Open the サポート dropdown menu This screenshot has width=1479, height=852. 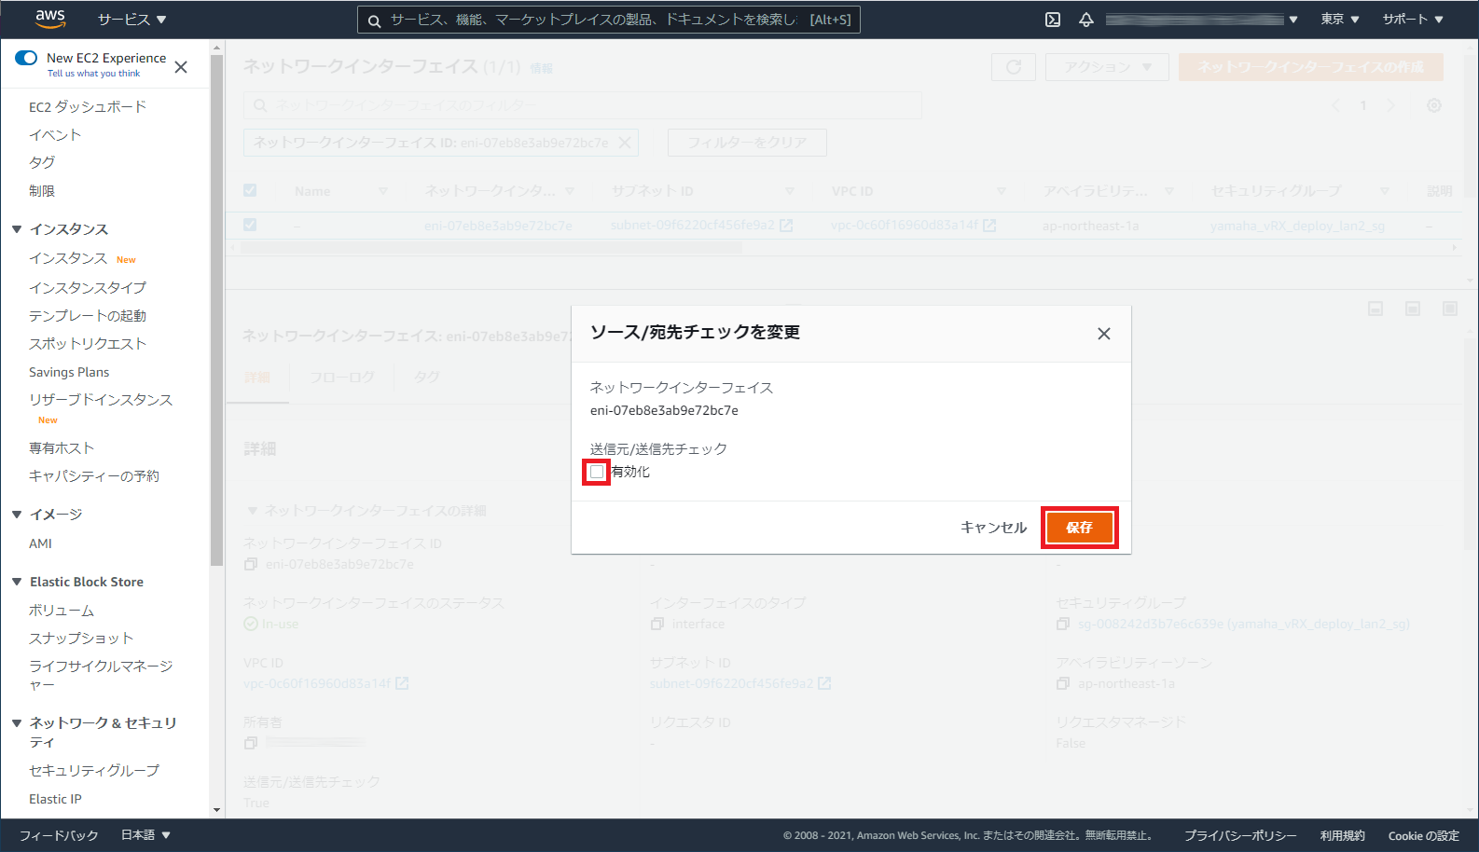pos(1413,20)
